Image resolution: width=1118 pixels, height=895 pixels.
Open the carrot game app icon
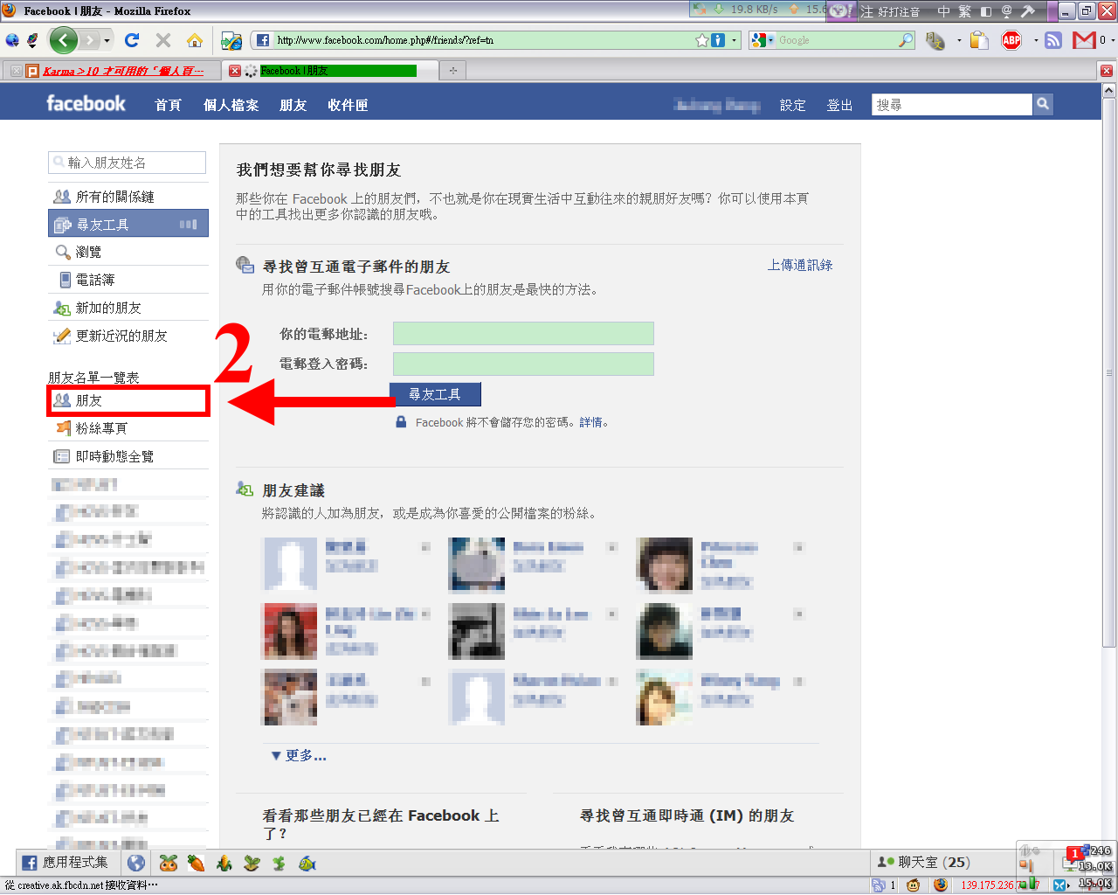[196, 864]
